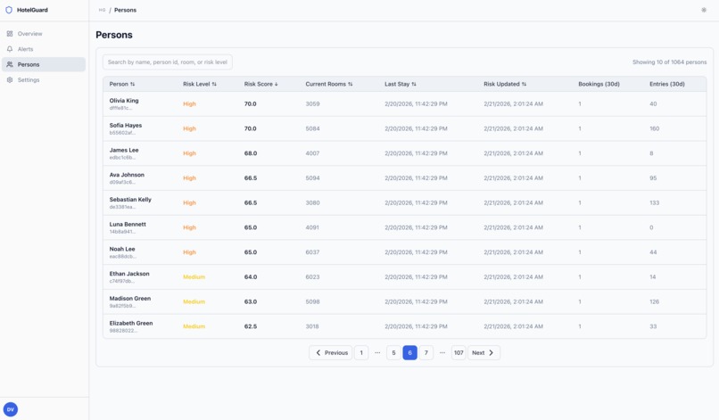Click room number 6023
The height and width of the screenshot is (420, 719).
point(313,277)
